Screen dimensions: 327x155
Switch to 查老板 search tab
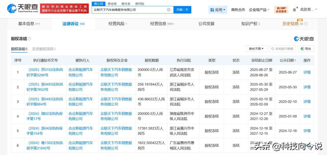[x=112, y=4]
